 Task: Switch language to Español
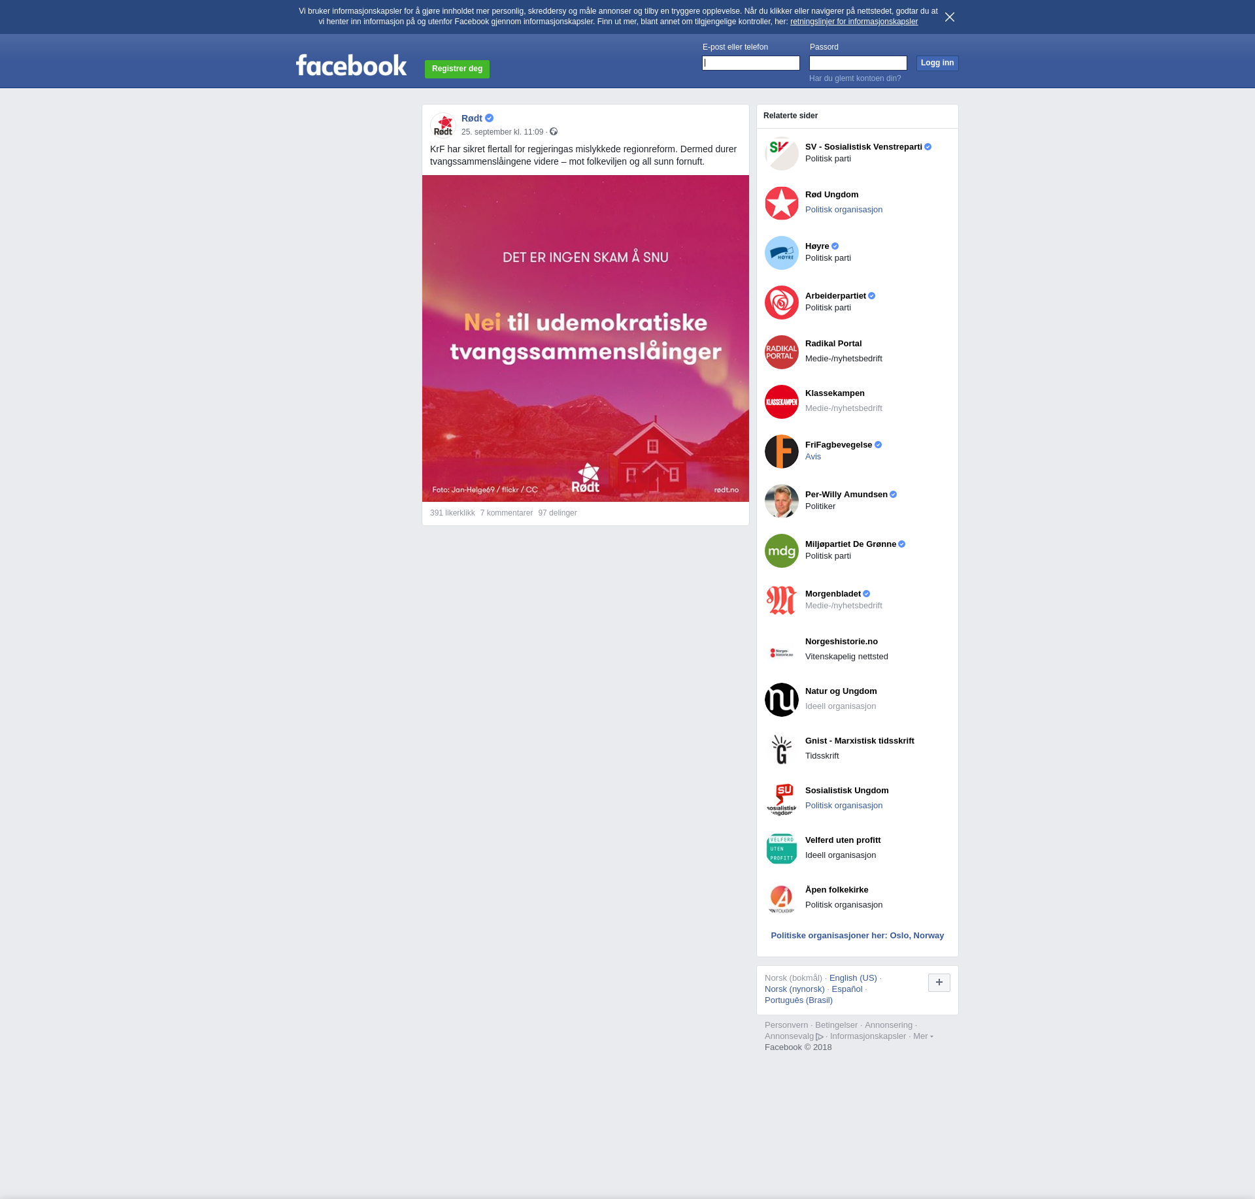[x=847, y=989]
